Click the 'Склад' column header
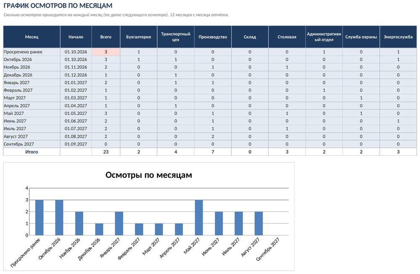The image size is (420, 274). coord(249,37)
